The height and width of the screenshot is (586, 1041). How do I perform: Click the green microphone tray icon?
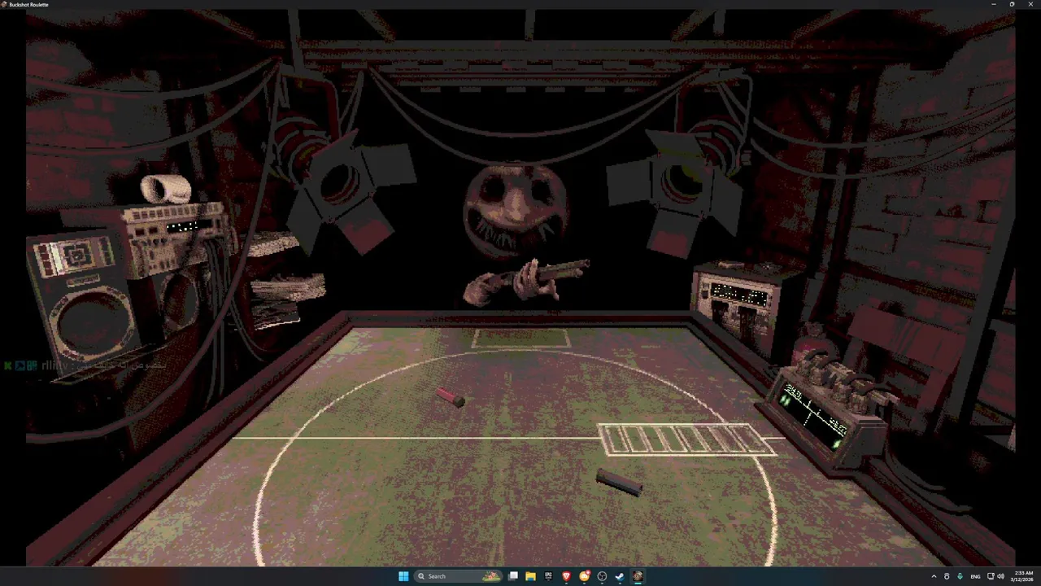tap(960, 576)
